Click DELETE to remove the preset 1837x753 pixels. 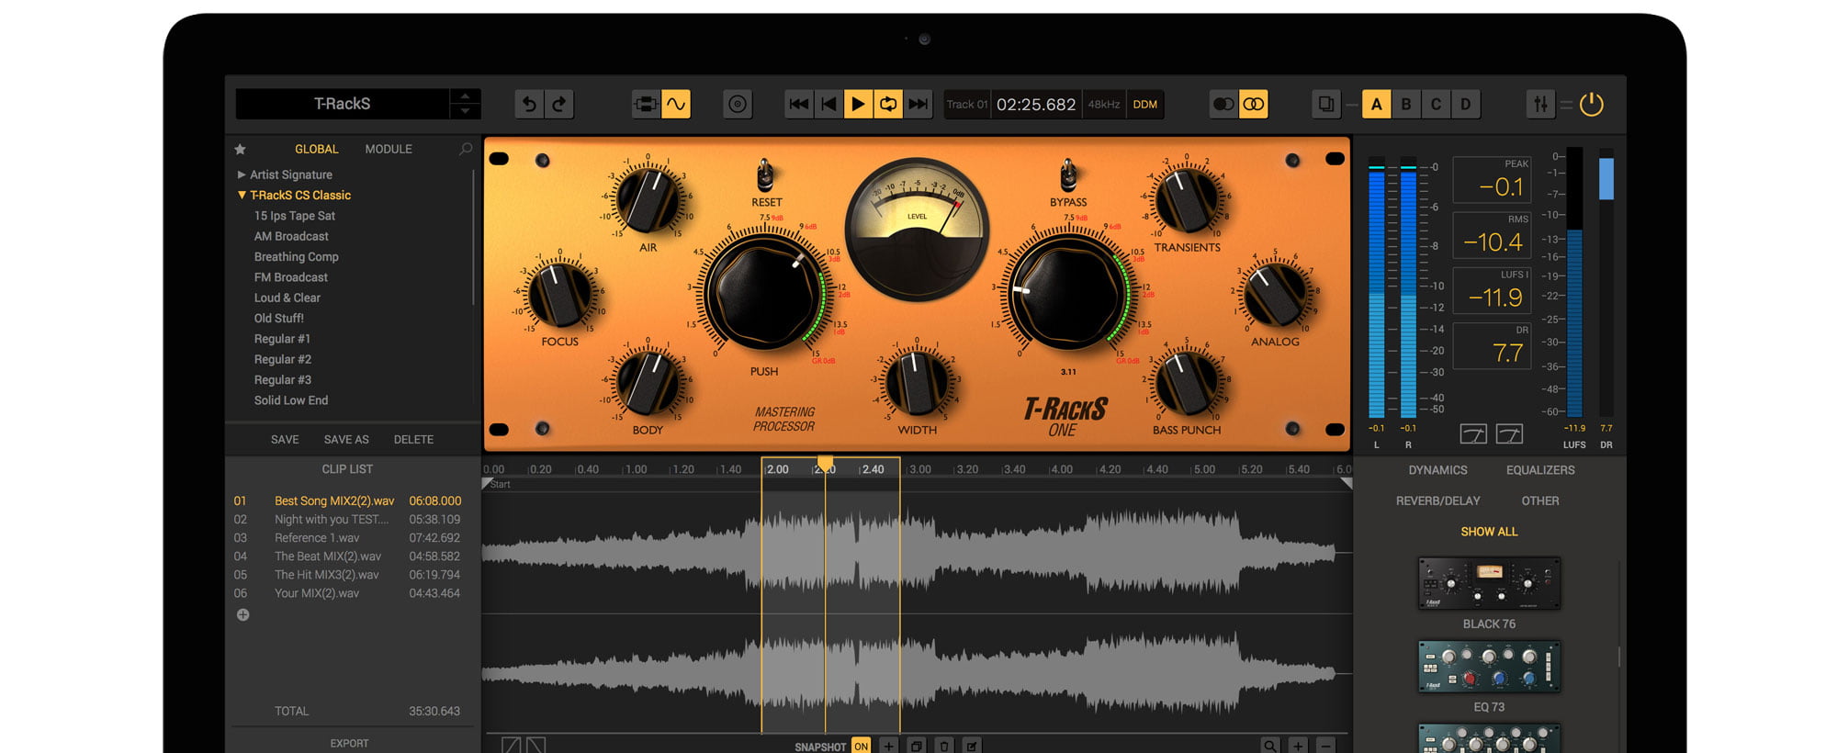(413, 440)
